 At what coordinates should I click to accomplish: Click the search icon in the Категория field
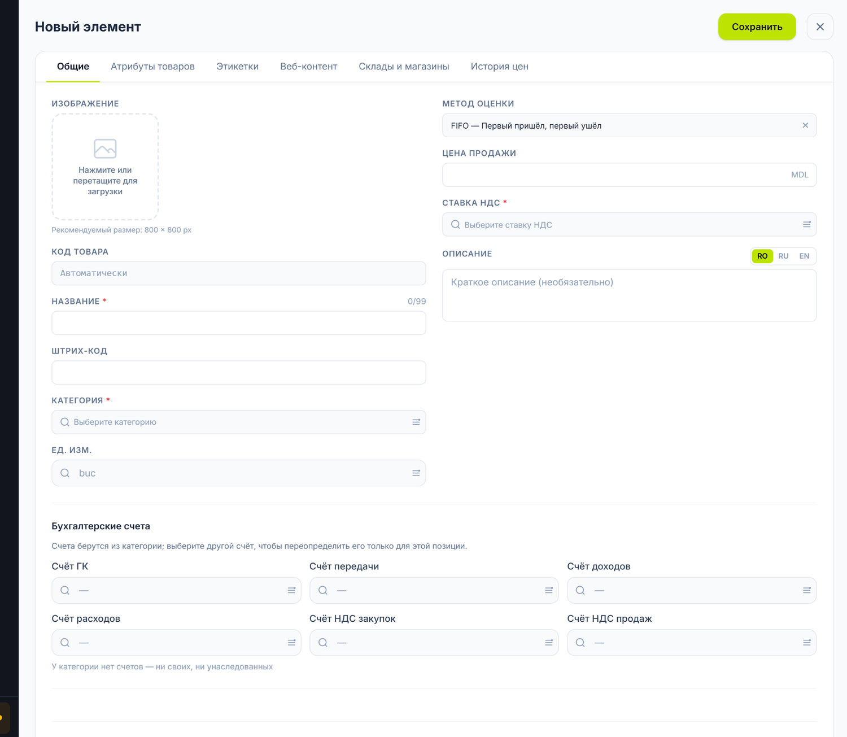click(x=65, y=422)
